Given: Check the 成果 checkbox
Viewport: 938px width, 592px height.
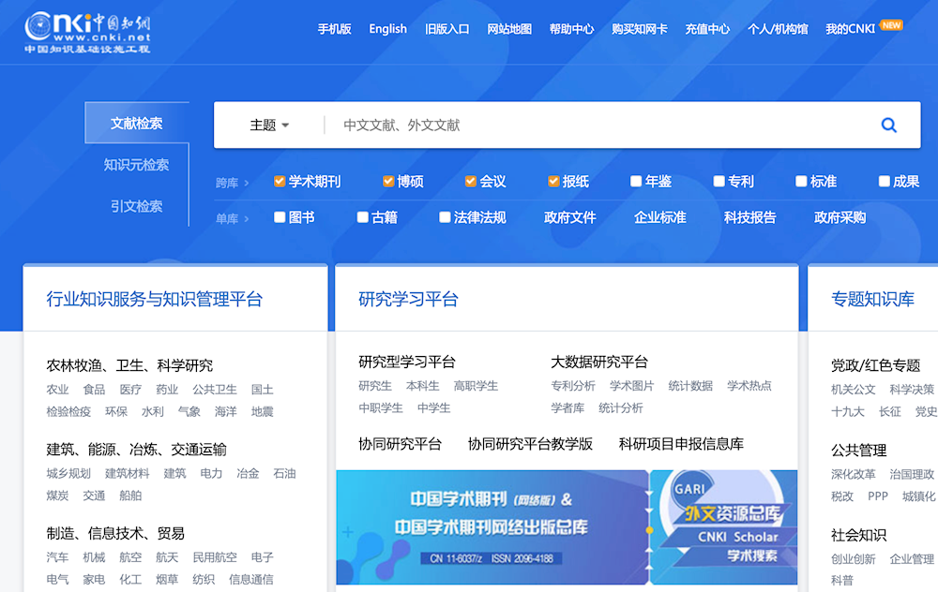Looking at the screenshot, I should point(884,181).
